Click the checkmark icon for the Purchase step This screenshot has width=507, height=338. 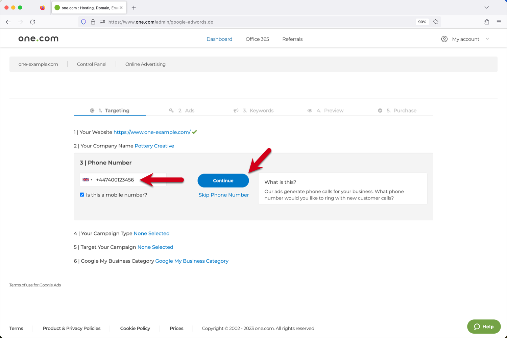pyautogui.click(x=380, y=110)
